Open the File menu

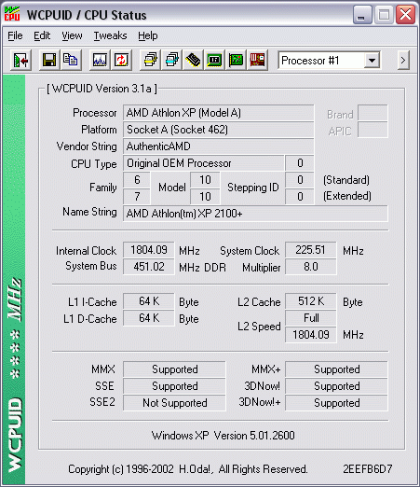pos(15,36)
